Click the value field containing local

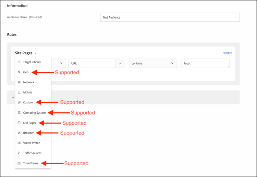pyautogui.click(x=206, y=64)
